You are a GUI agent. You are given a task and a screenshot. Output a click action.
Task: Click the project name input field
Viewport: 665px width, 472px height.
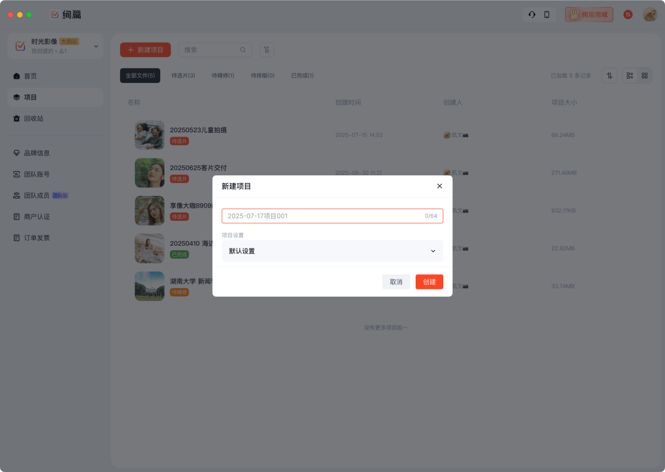coord(324,216)
